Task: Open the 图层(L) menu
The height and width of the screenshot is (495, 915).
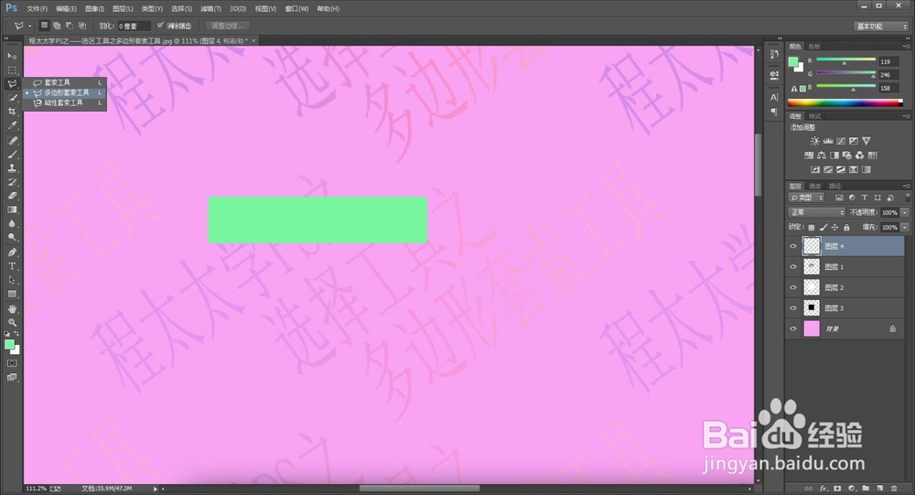Action: pos(123,9)
